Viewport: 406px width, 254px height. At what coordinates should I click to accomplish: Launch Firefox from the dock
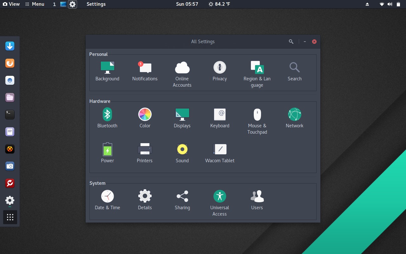coord(10,63)
